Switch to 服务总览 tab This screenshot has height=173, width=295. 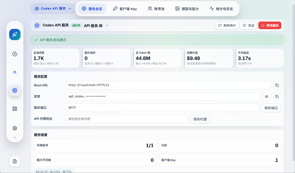point(92,9)
